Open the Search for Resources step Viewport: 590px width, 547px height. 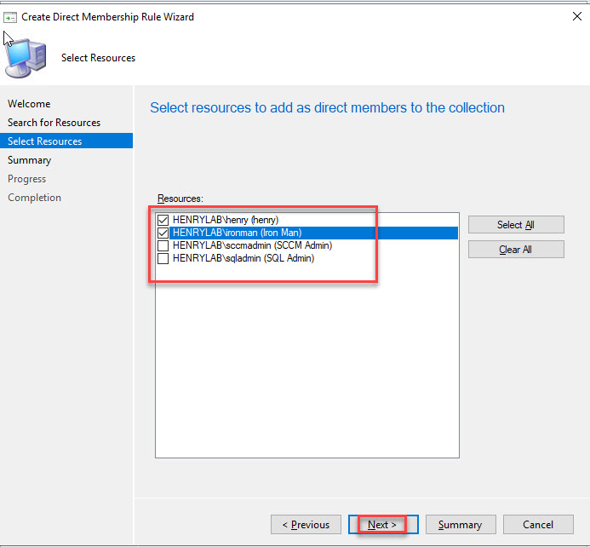click(x=54, y=123)
